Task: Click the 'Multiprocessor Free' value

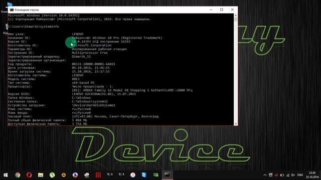Action: (x=90, y=52)
